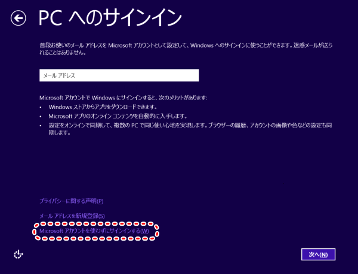Choose Microsoft アカウントを使わずにサインインする(W) link
This screenshot has height=274, width=358.
pyautogui.click(x=94, y=231)
